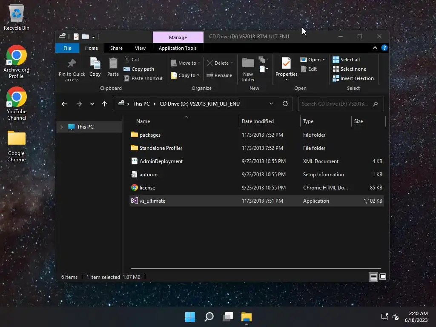Screen dimensions: 436x327
Task: Switch to the View tab
Action: coord(140,48)
